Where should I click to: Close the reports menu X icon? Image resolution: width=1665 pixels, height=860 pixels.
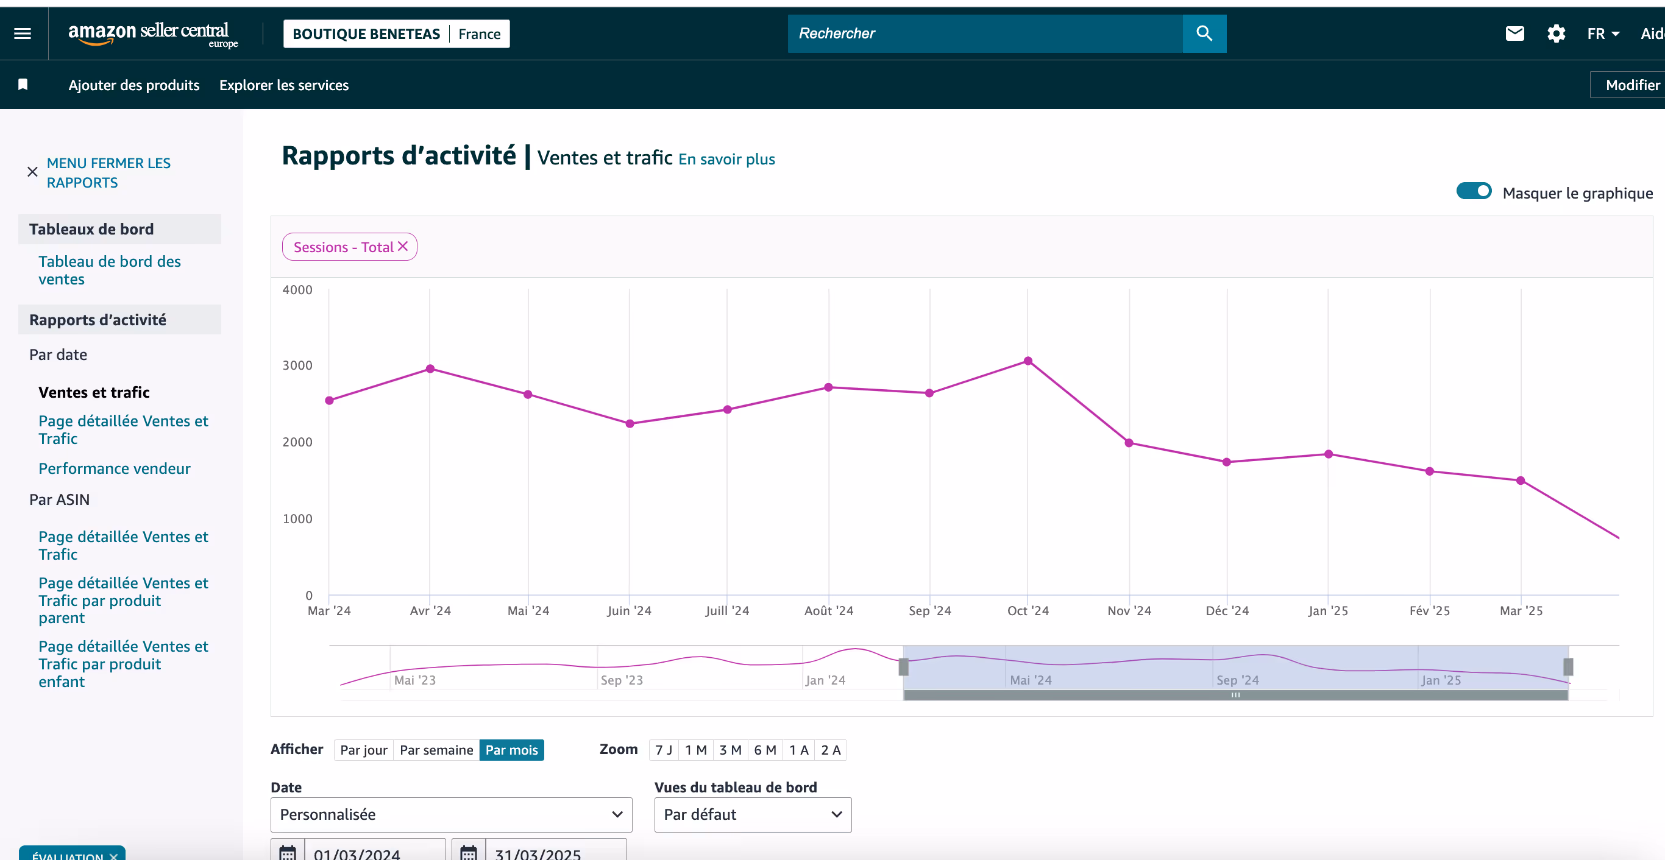pyautogui.click(x=32, y=172)
